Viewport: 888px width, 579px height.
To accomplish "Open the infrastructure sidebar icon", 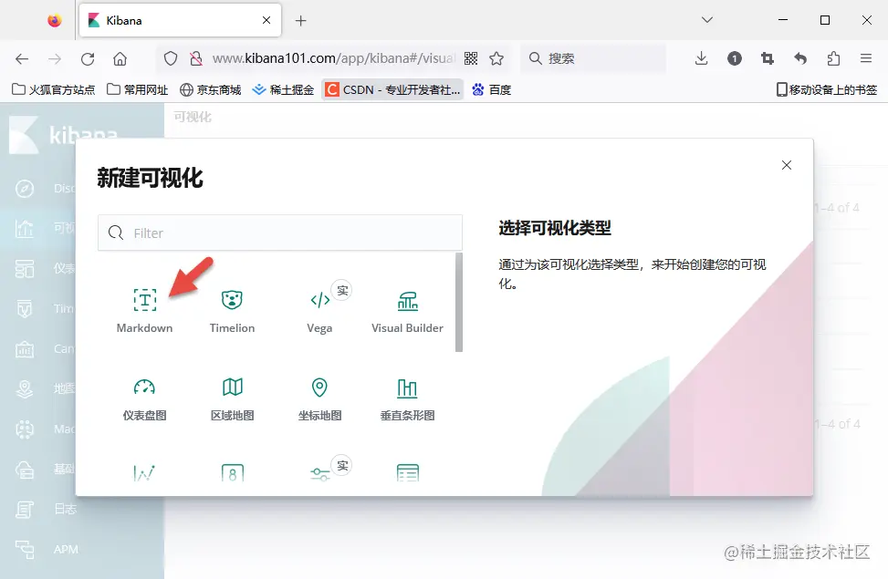I will [25, 470].
